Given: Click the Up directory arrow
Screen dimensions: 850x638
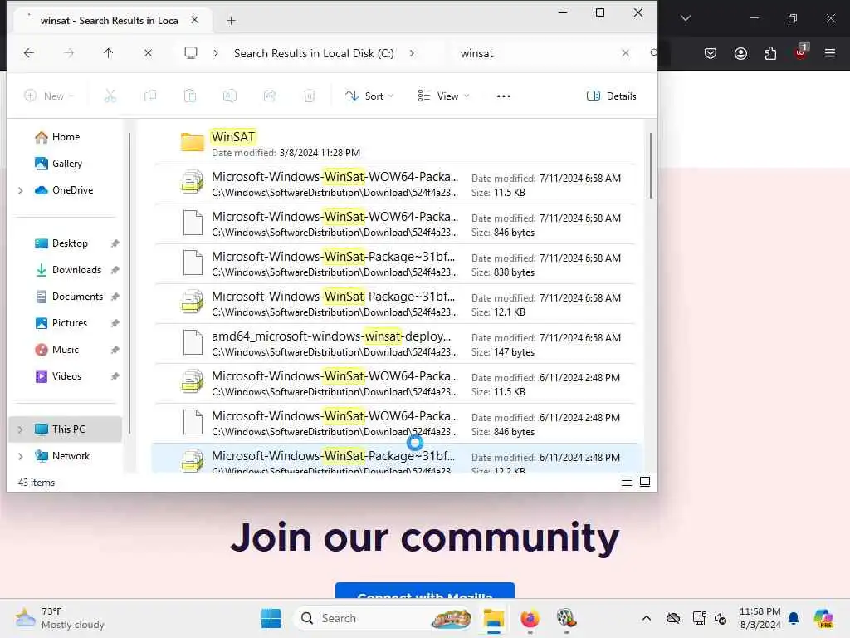Looking at the screenshot, I should 108,52.
